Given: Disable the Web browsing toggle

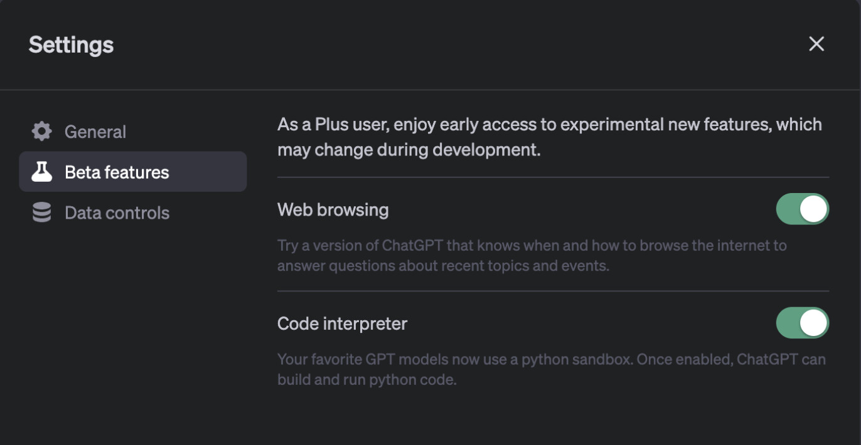Looking at the screenshot, I should (x=802, y=209).
